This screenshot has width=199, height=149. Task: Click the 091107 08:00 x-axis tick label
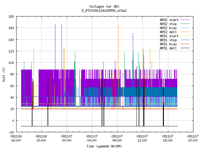point(117,138)
